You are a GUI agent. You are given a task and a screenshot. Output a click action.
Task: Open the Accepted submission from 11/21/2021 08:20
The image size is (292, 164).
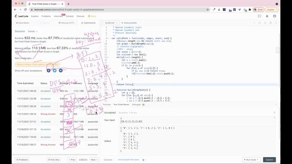pos(46,91)
